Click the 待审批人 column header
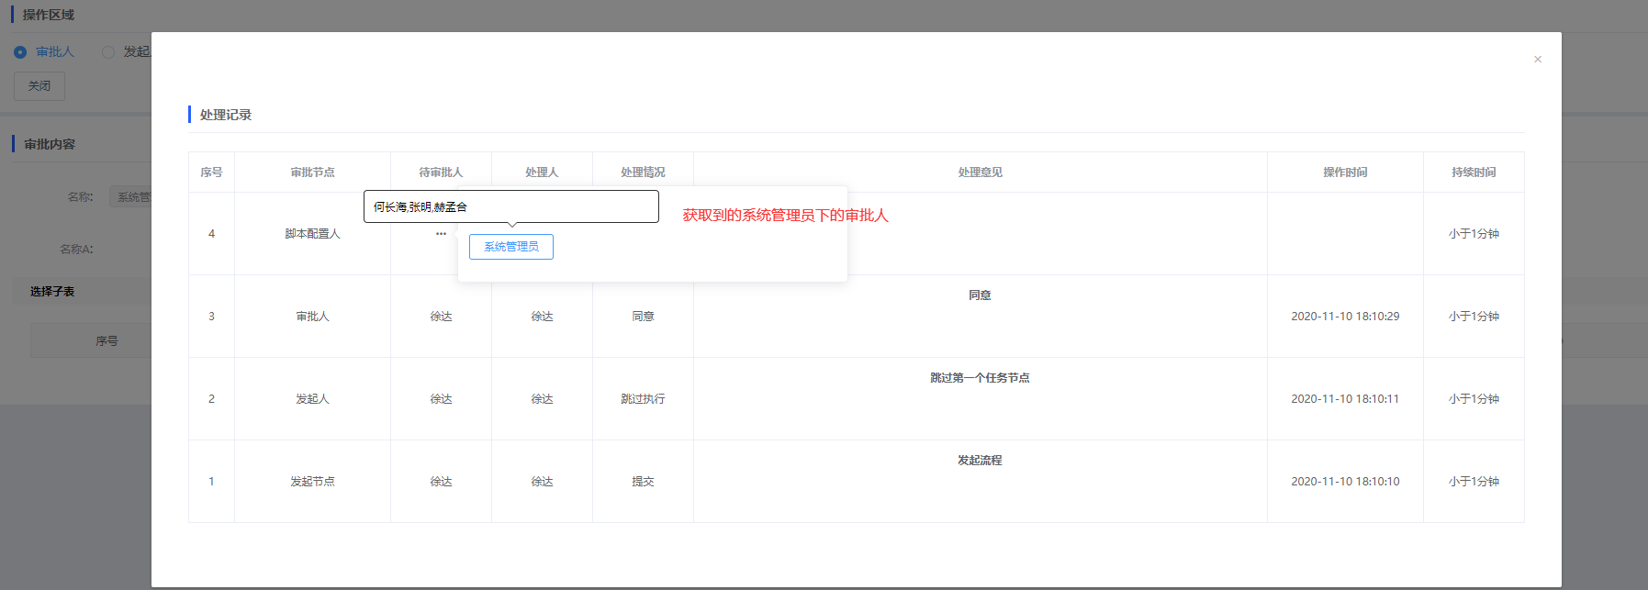 (441, 173)
